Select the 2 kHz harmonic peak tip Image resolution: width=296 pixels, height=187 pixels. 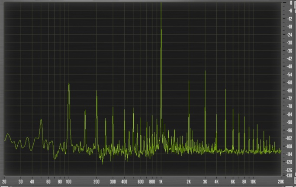[189, 81]
